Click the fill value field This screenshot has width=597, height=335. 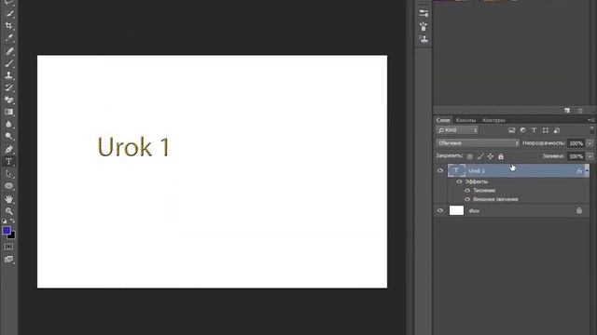point(576,156)
